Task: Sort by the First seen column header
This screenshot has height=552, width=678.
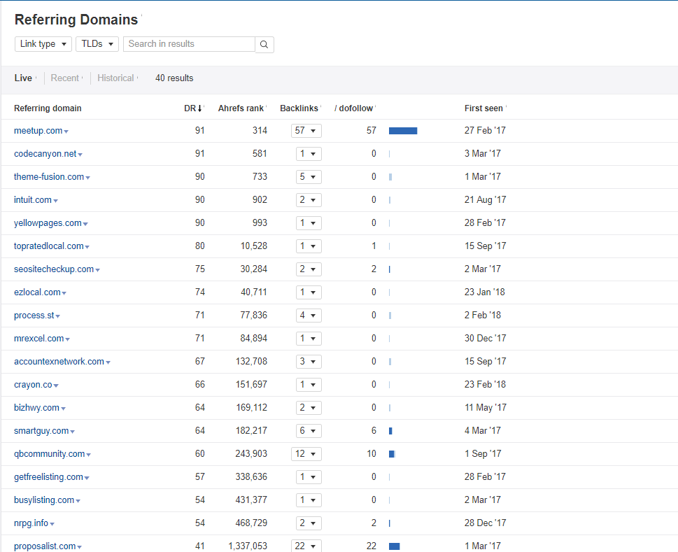Action: click(483, 108)
